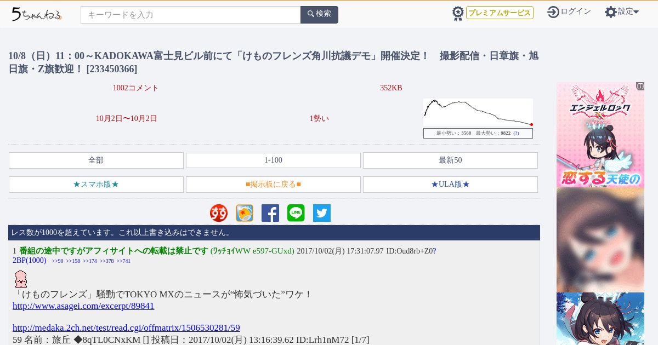The image size is (658, 345).
Task: Open the 5ちゃんねる logo home link
Action: coord(37,14)
